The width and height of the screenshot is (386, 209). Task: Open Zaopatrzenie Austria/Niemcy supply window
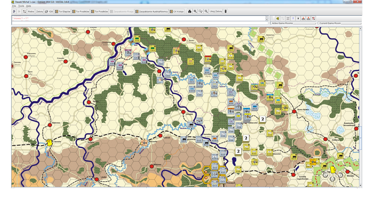(x=151, y=11)
